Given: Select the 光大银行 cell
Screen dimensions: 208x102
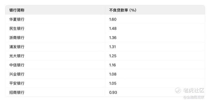Looking at the screenshot, I should (x=17, y=56).
